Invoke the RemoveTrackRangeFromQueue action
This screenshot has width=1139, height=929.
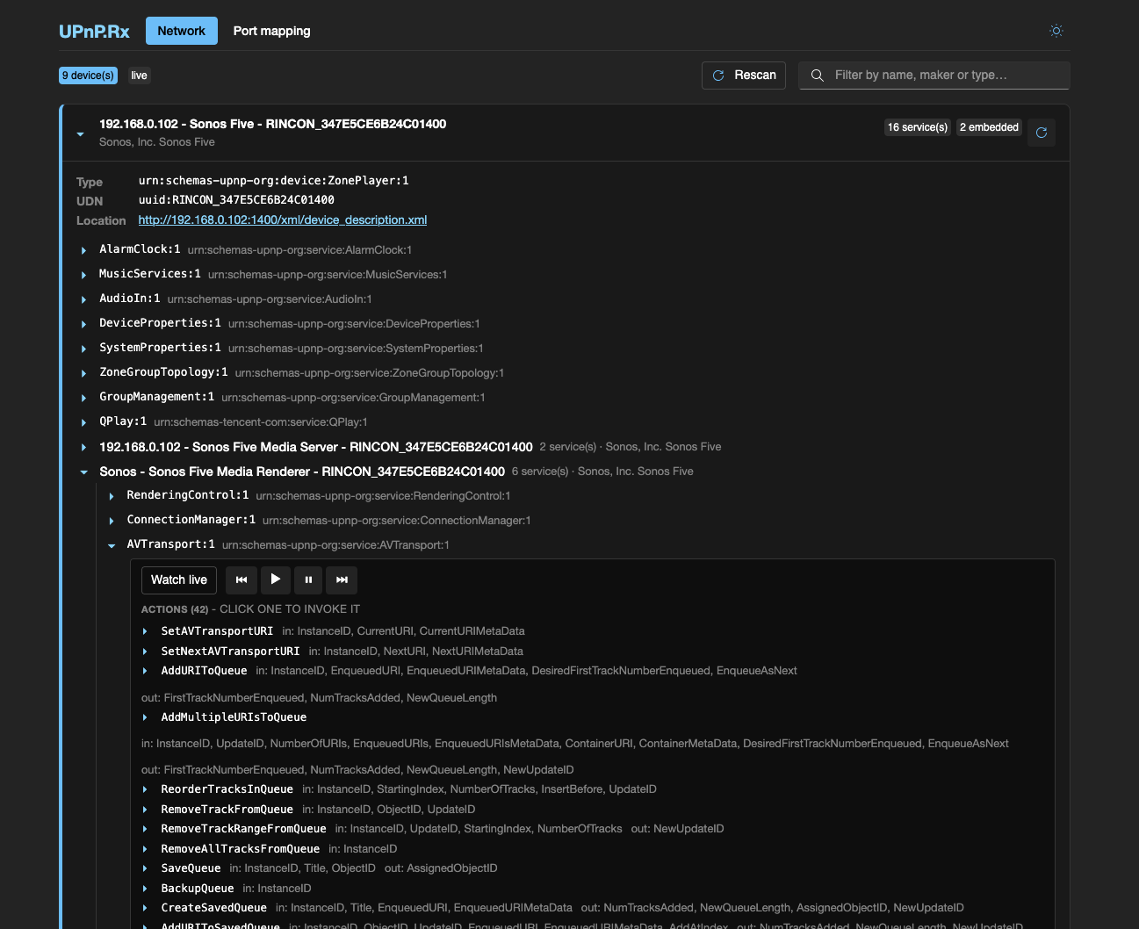(243, 828)
